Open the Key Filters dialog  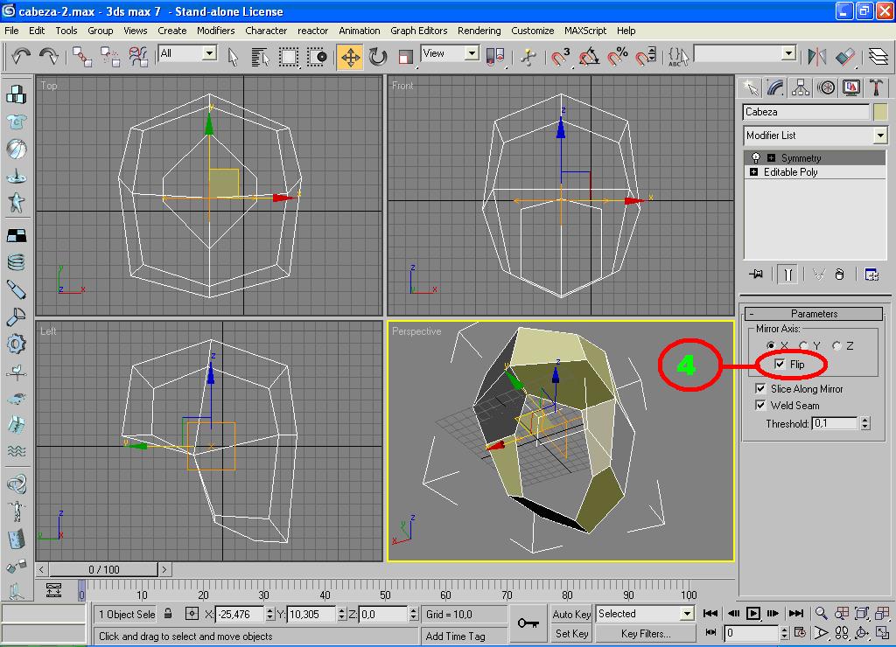click(646, 633)
